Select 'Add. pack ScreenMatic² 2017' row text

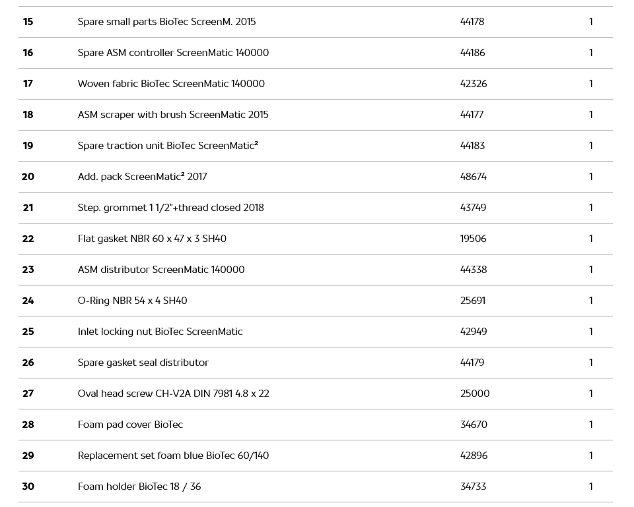tap(142, 177)
